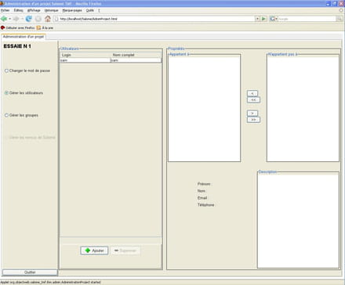Open the Google search engine selector
Screen dimensions: 345x285
click(274, 19)
